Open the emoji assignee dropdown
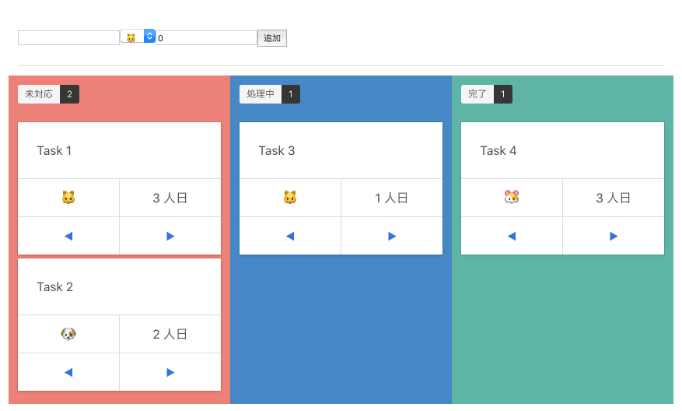682x411 pixels. [x=138, y=37]
